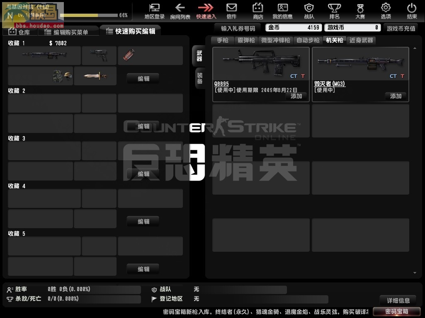This screenshot has width=425, height=318.
Task: Click the 66% experience progress bar
Action: pyautogui.click(x=89, y=15)
